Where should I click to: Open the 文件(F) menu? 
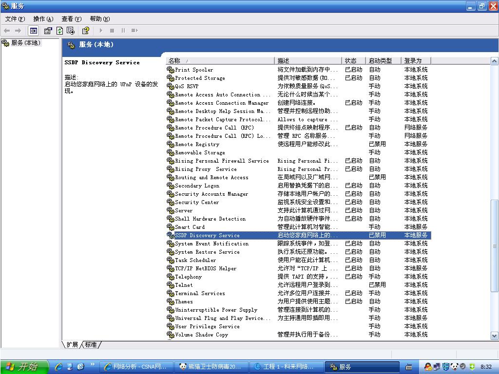[x=15, y=19]
